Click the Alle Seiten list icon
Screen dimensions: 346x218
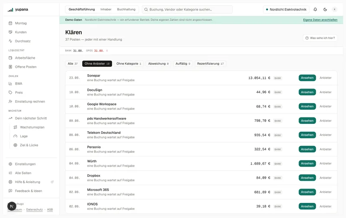tap(10, 173)
